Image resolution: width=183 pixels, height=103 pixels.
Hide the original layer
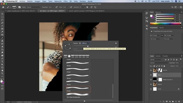(x=151, y=84)
